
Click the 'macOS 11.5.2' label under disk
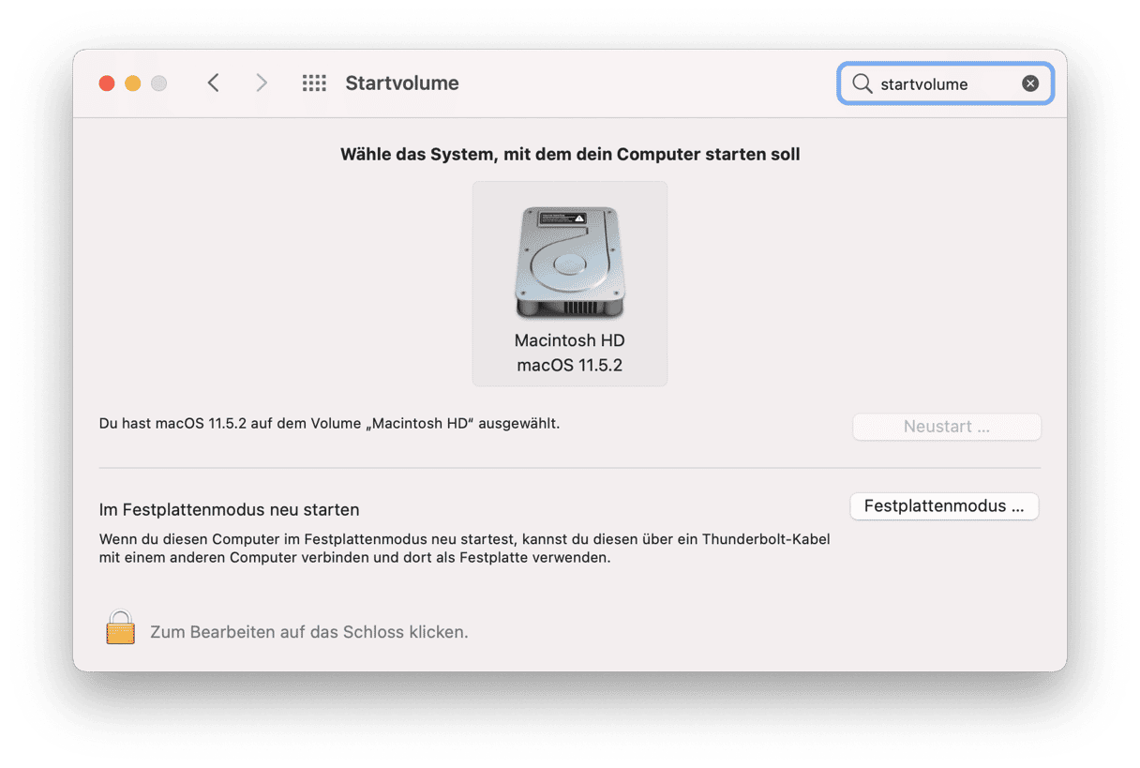[570, 365]
